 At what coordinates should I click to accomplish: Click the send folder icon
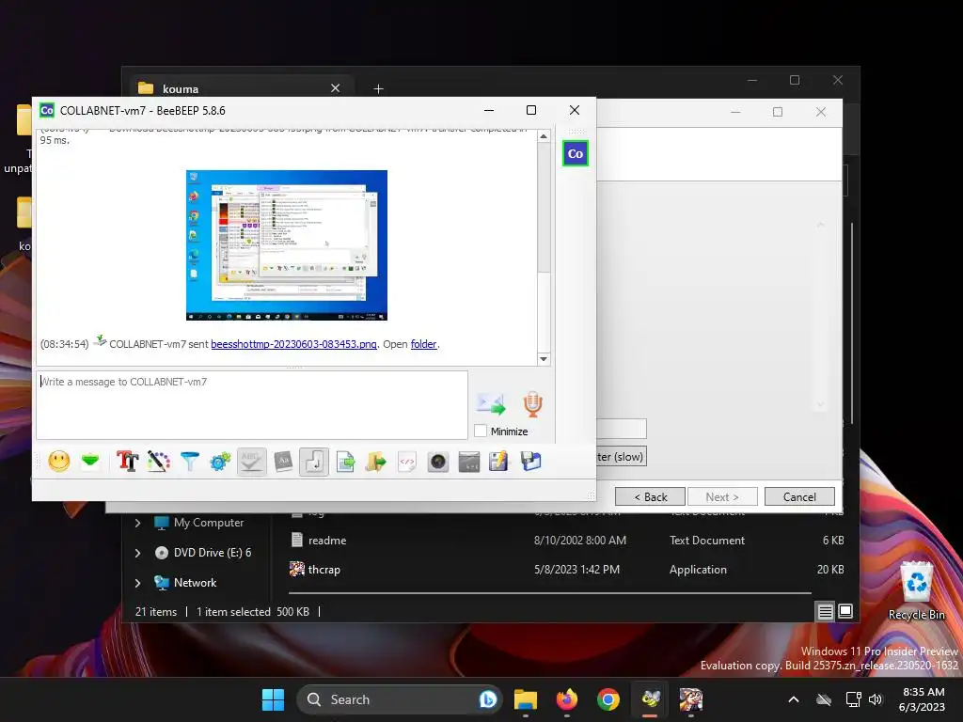coord(376,462)
